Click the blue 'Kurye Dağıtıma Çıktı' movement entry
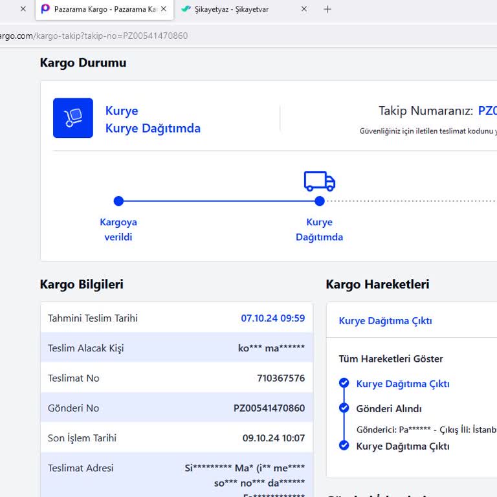Screen dimensions: 497x497 (403, 384)
